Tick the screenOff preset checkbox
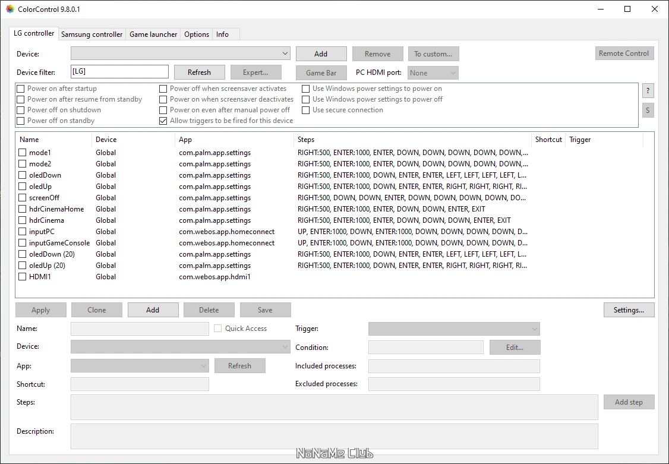 22,198
